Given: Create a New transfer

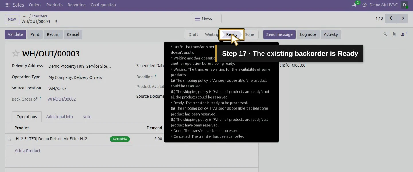Looking at the screenshot, I should point(12,19).
